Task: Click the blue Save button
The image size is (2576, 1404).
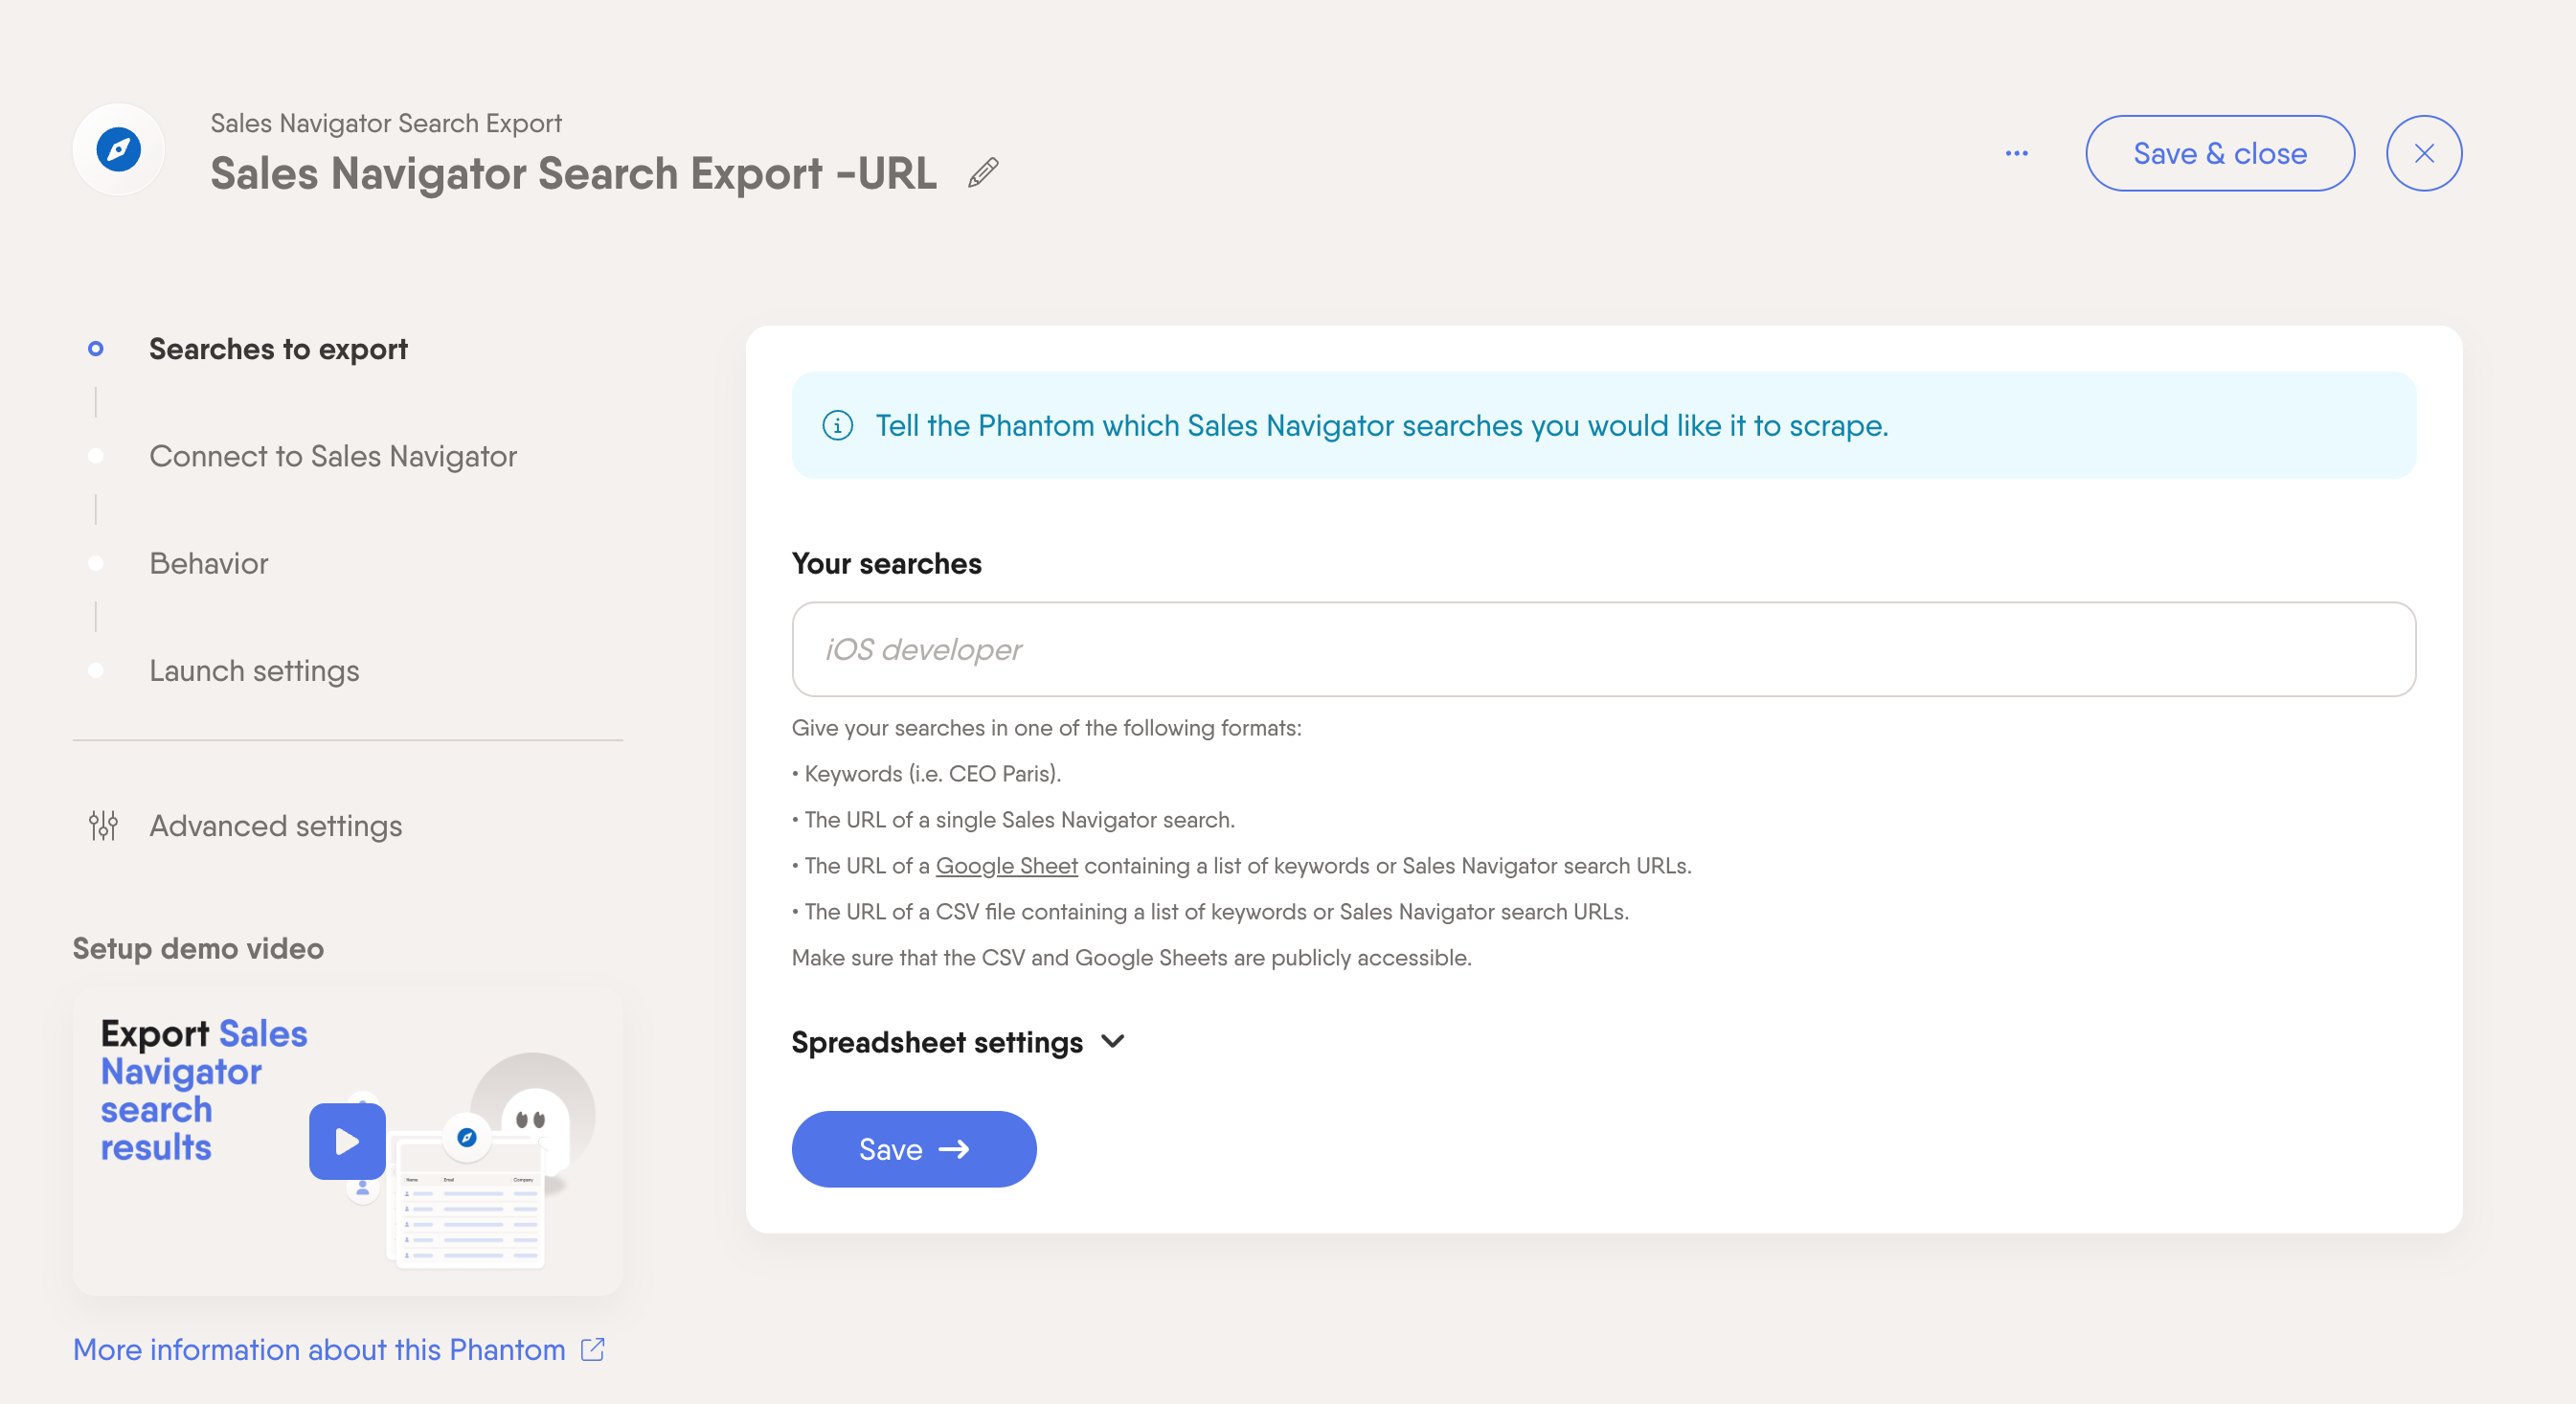Action: pos(913,1149)
